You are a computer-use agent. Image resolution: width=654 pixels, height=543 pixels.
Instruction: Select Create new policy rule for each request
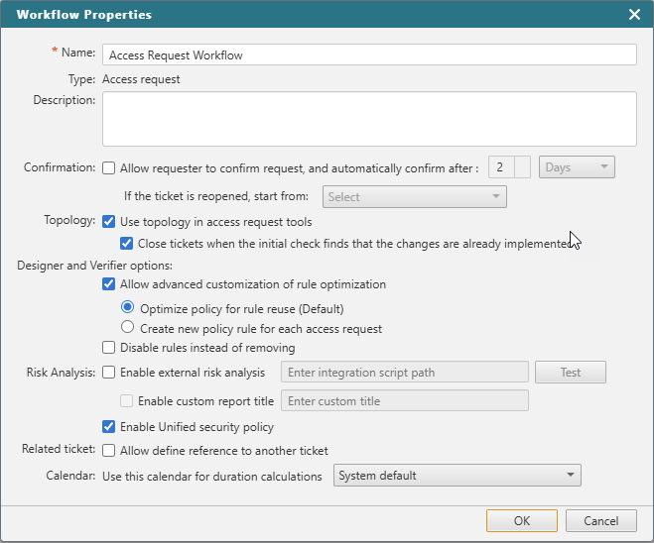click(x=127, y=328)
